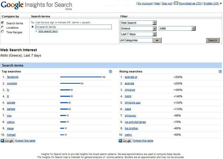
Task: Click the plus sign before Add search term
Action: 36,31
